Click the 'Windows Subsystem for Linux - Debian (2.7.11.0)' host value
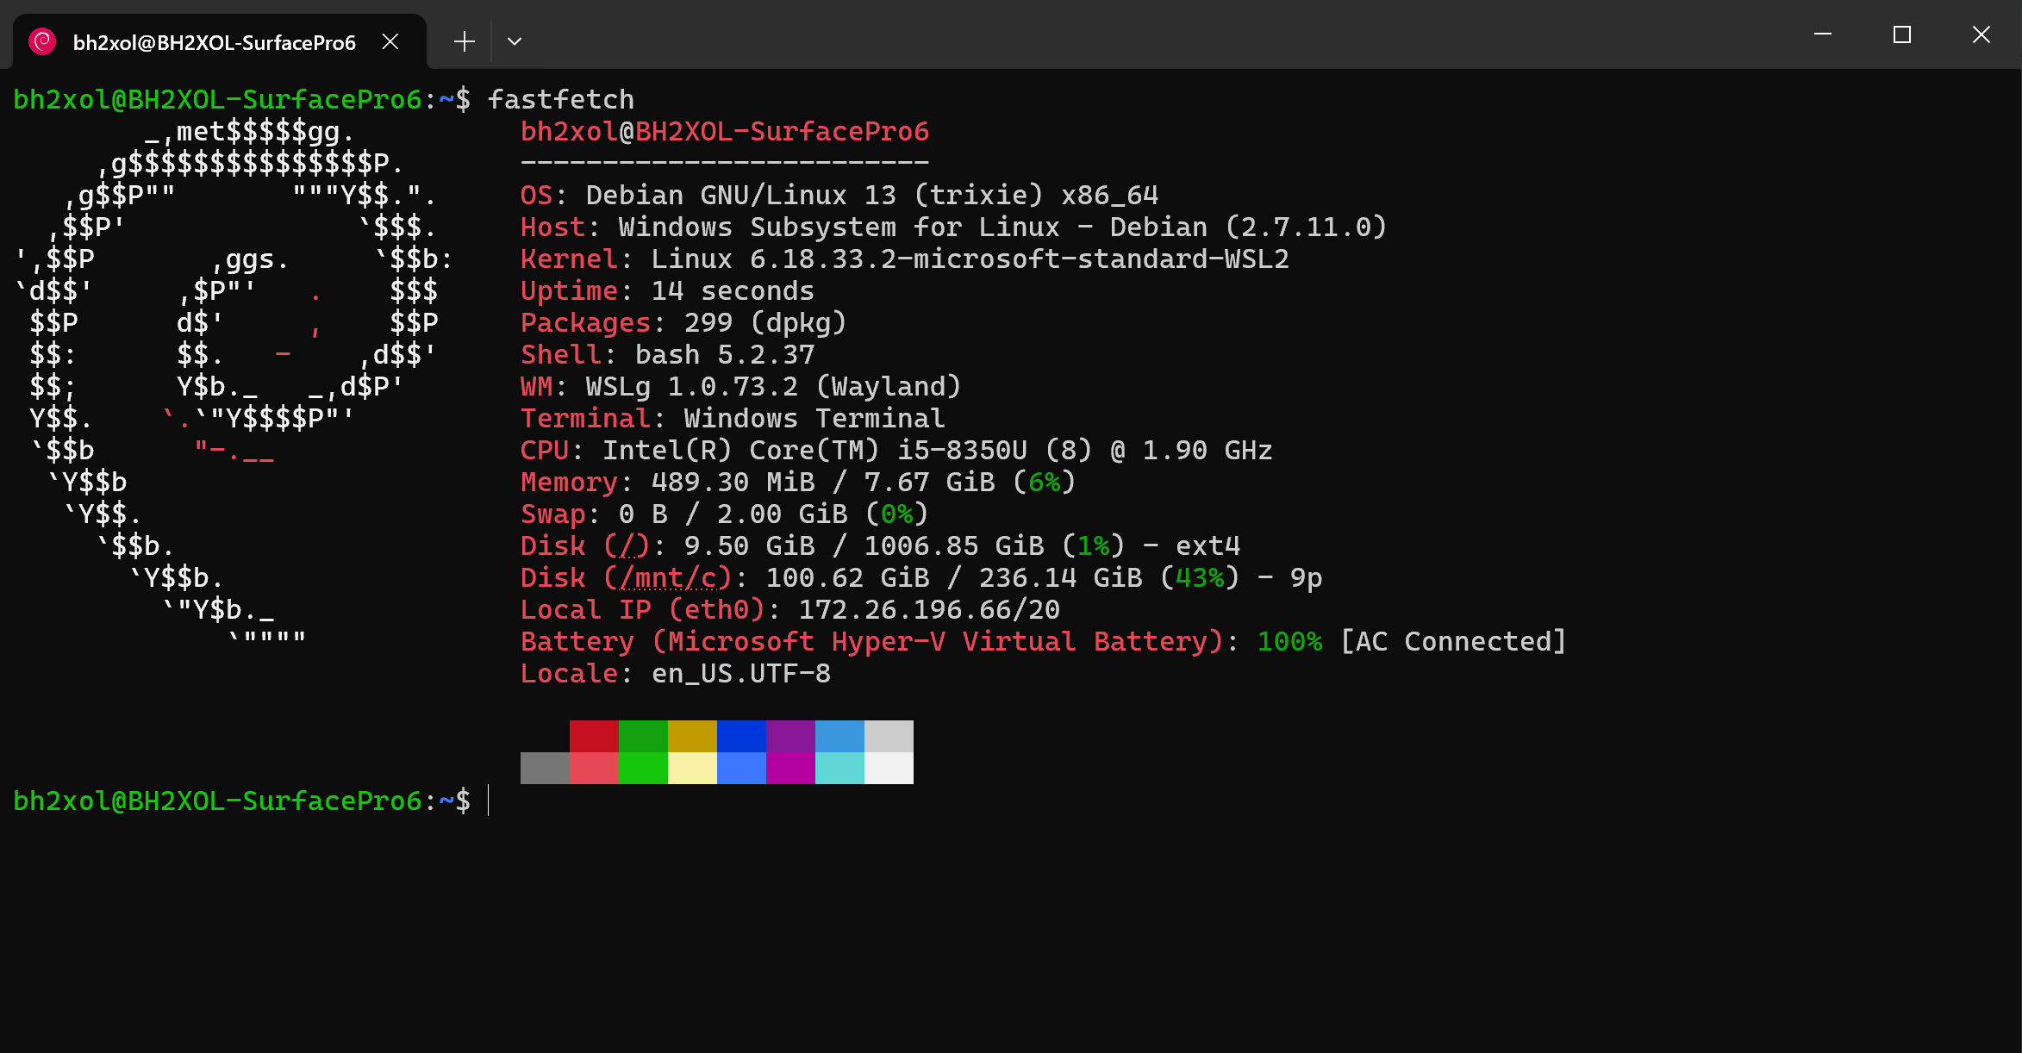 pos(1003,227)
